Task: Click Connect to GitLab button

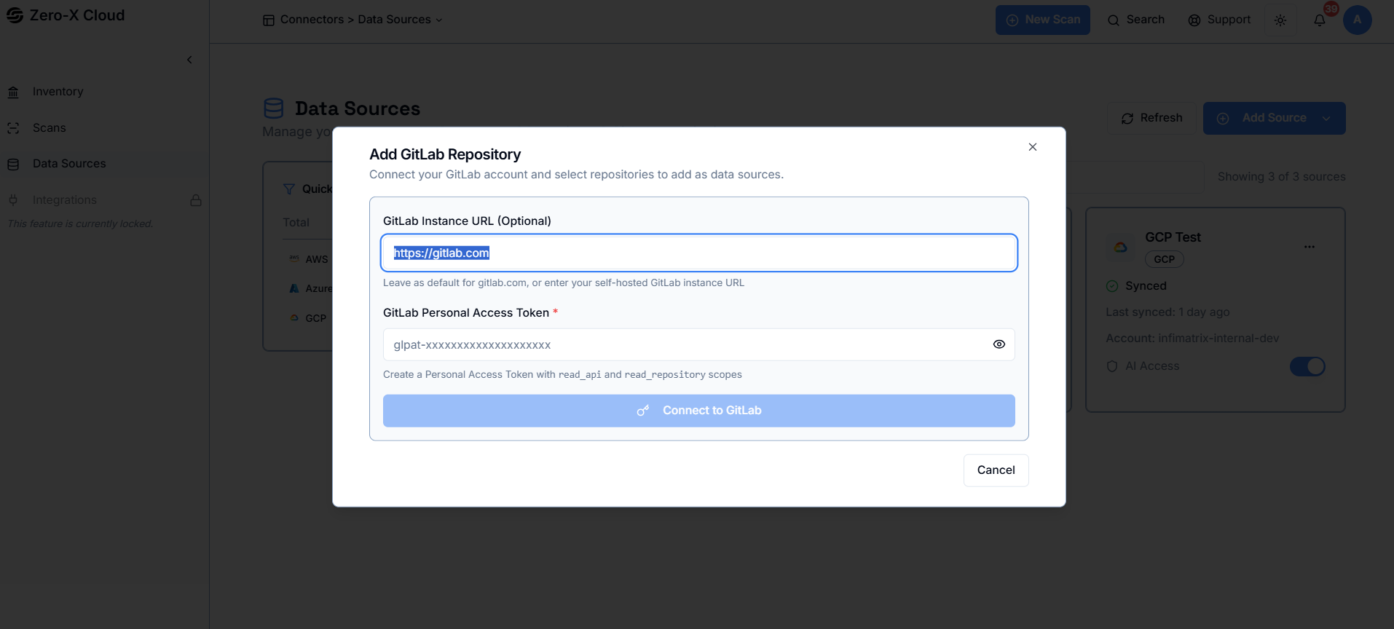Action: (699, 411)
